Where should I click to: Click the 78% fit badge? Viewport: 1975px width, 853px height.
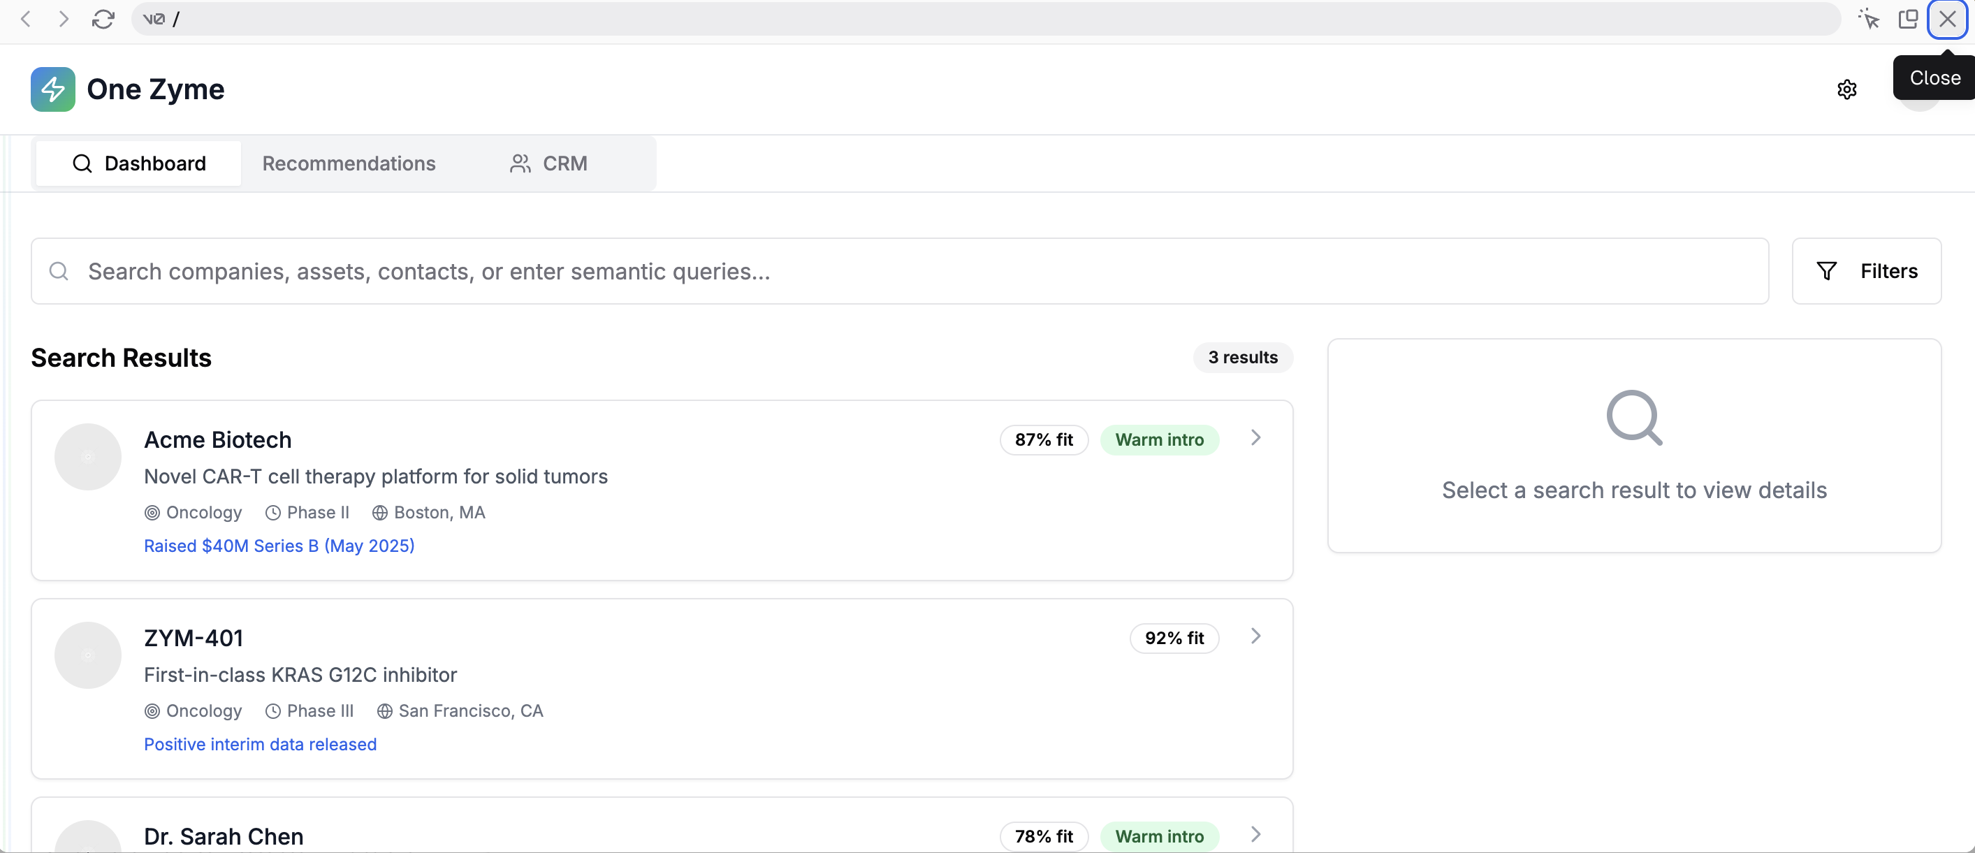[x=1044, y=836]
